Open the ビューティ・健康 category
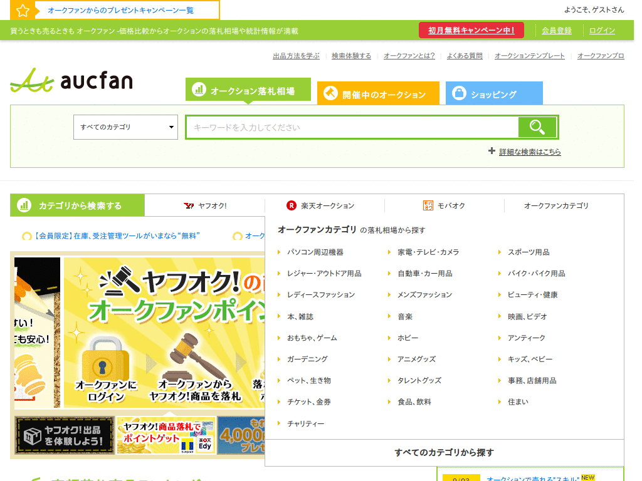This screenshot has width=642, height=481. tap(533, 295)
